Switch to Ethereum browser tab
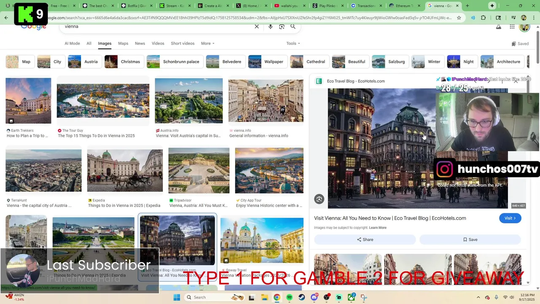The height and width of the screenshot is (304, 540). coord(405,6)
